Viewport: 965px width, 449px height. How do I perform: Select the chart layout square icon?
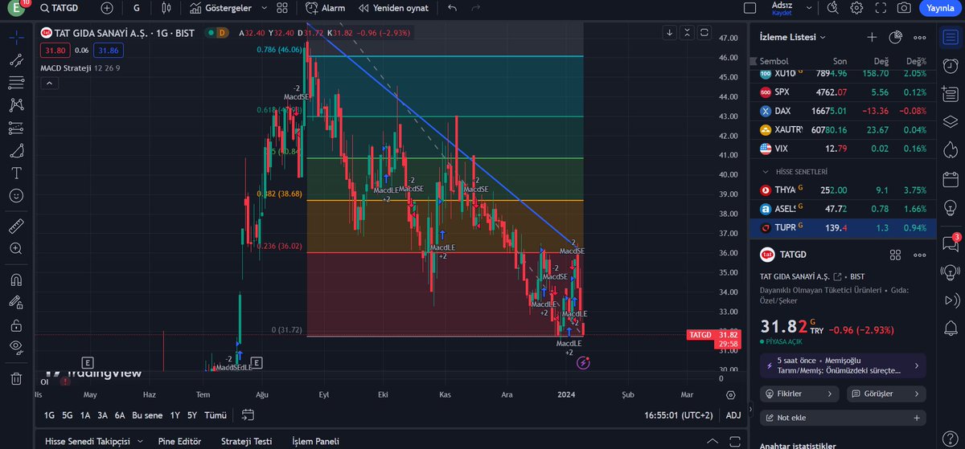point(750,8)
